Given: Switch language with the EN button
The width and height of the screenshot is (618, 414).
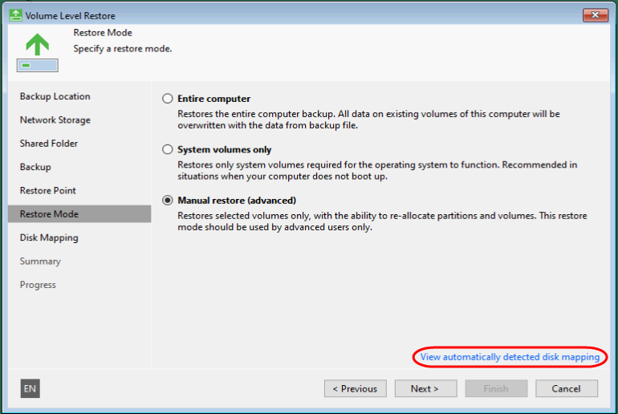Looking at the screenshot, I should (x=30, y=388).
